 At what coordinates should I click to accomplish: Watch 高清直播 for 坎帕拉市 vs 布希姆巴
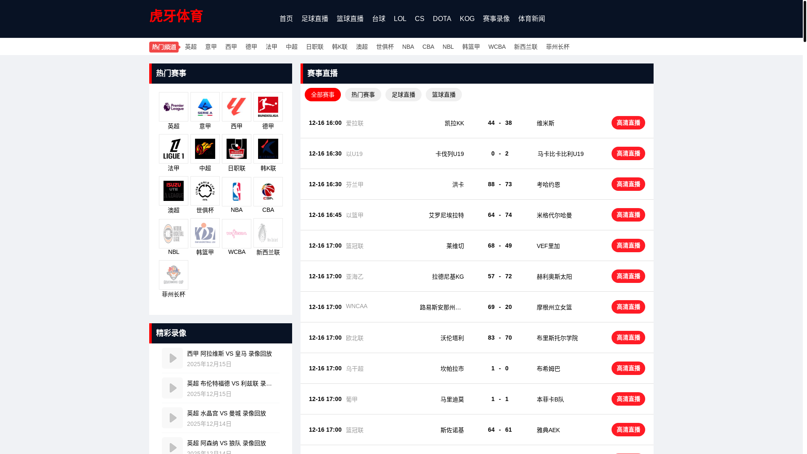[x=628, y=368]
